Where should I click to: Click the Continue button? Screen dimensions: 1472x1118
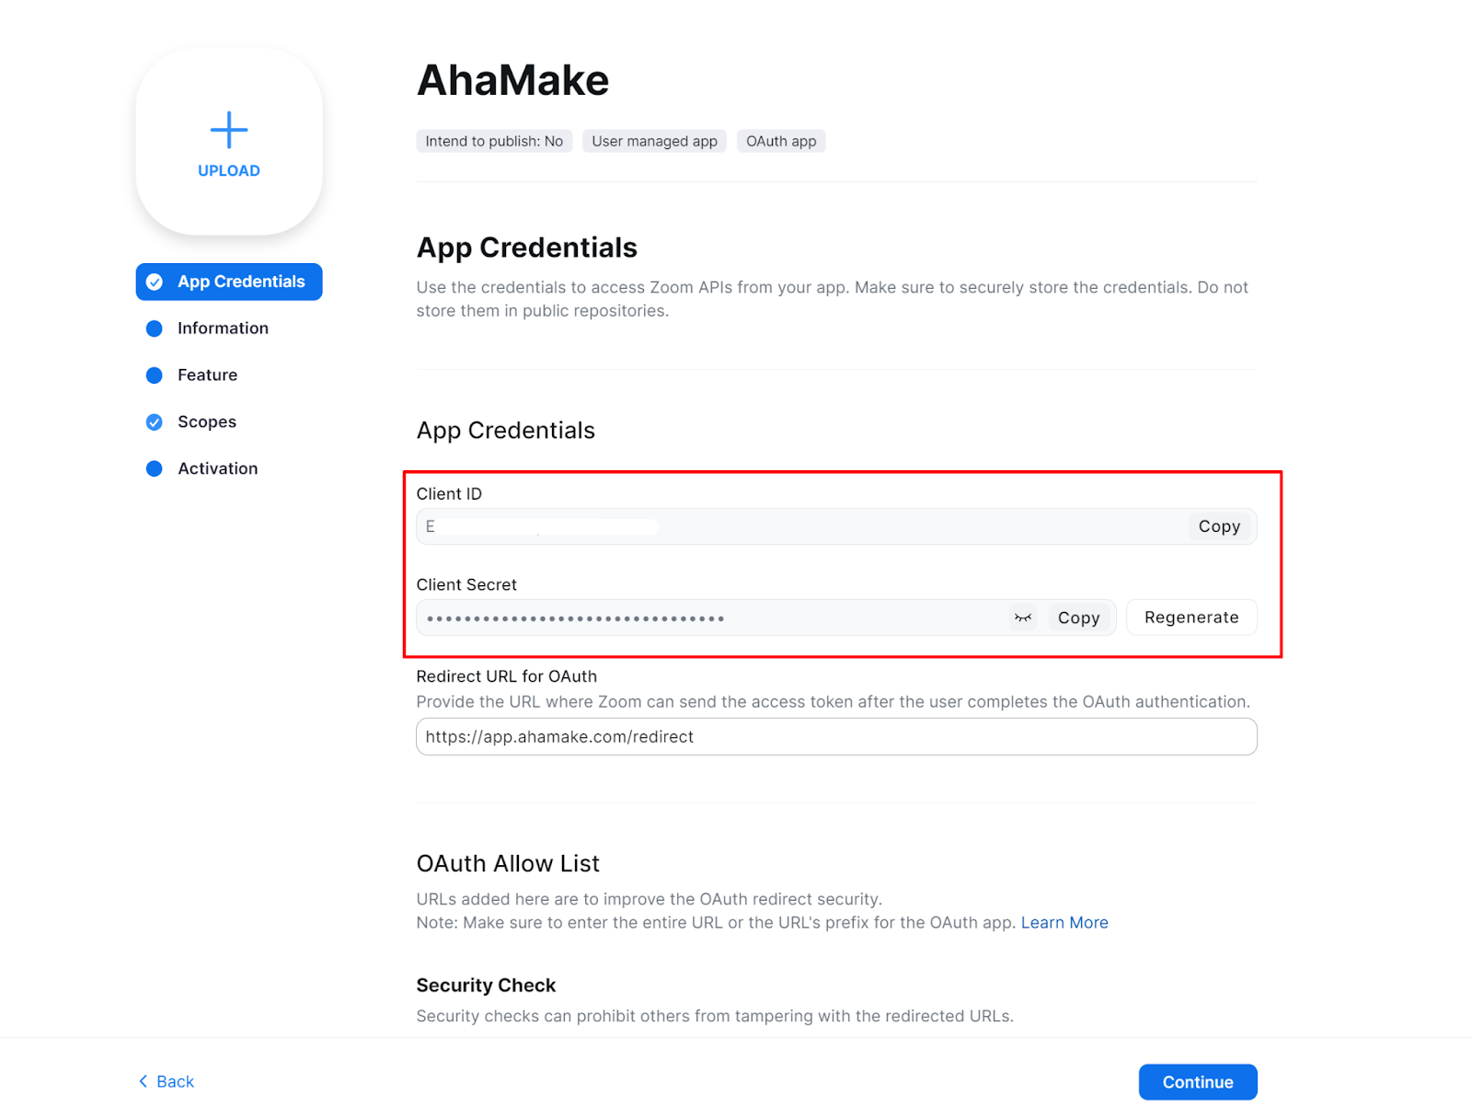[x=1198, y=1082]
